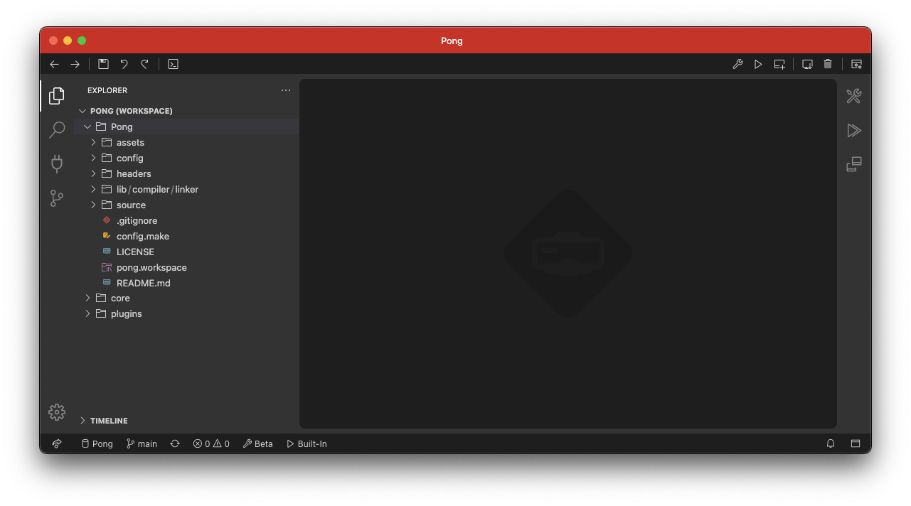Open the double-play icon on right sidebar
Image resolution: width=911 pixels, height=506 pixels.
click(x=854, y=130)
